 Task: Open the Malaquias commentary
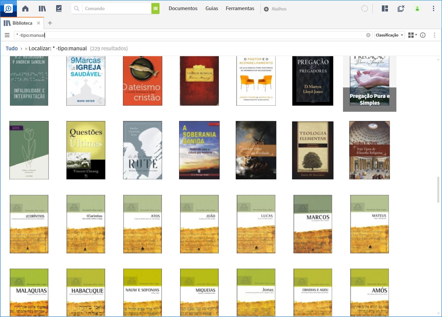click(x=29, y=292)
